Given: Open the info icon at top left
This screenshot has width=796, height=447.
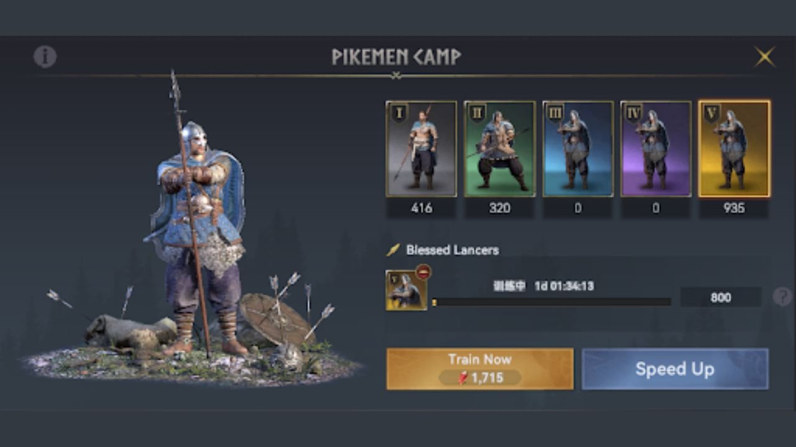Looking at the screenshot, I should pos(45,56).
